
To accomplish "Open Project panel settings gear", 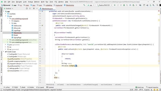I will click(34, 8).
